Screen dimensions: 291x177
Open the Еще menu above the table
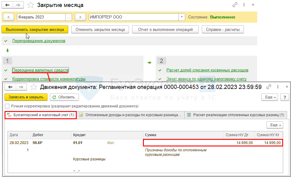[x=275, y=125]
